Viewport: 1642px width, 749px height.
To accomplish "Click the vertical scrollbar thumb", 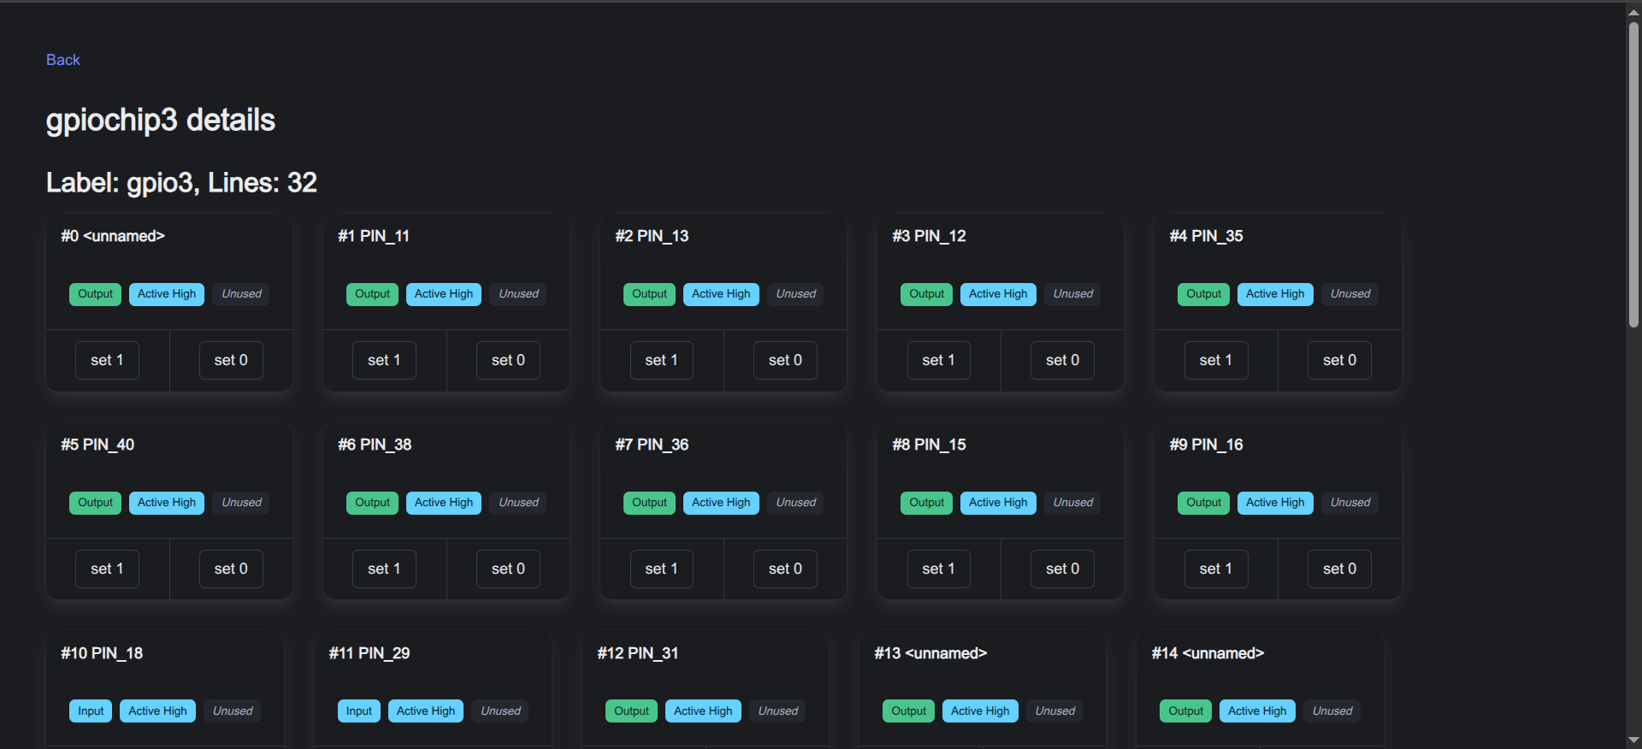I will pos(1633,174).
